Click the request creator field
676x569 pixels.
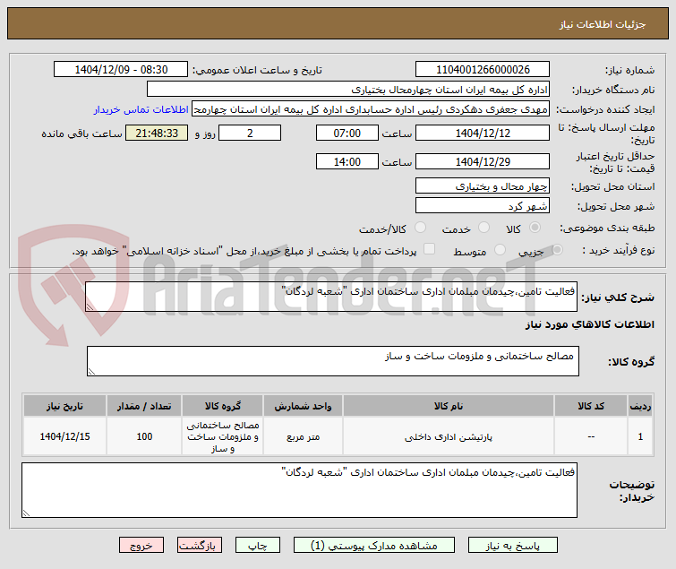click(x=371, y=109)
